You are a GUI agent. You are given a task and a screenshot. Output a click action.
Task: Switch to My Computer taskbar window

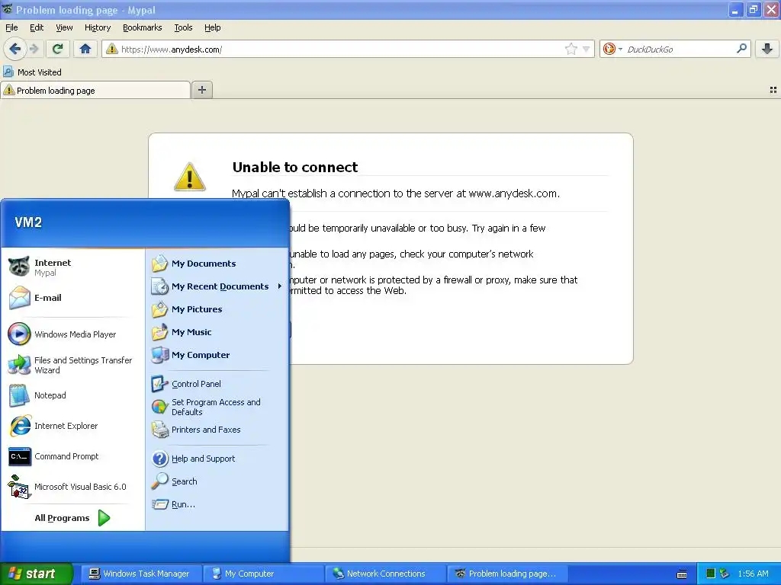pyautogui.click(x=263, y=574)
